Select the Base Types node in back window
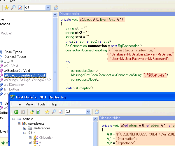The height and width of the screenshot is (146, 175). (13, 52)
